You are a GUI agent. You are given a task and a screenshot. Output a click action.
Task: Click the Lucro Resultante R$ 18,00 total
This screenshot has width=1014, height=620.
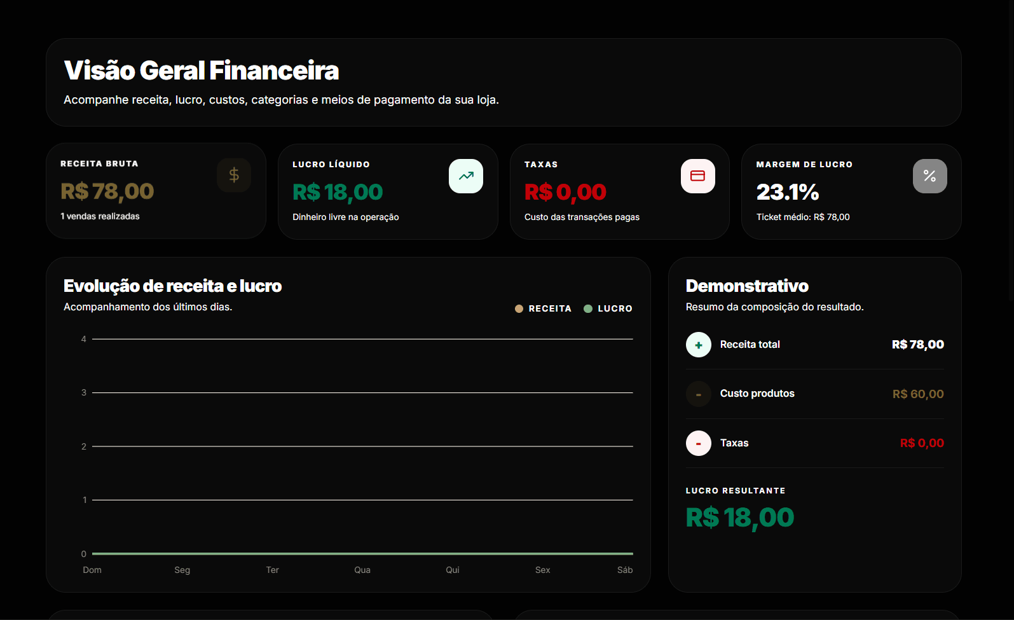[x=739, y=518]
